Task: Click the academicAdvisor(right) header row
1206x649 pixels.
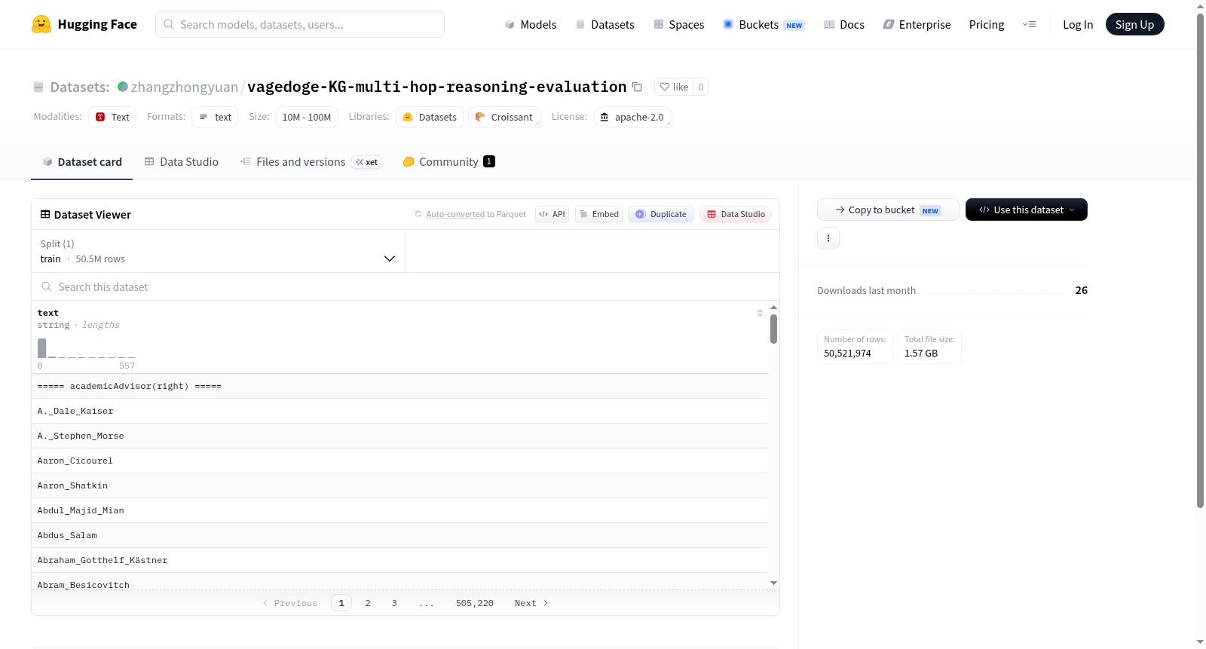Action: tap(399, 386)
